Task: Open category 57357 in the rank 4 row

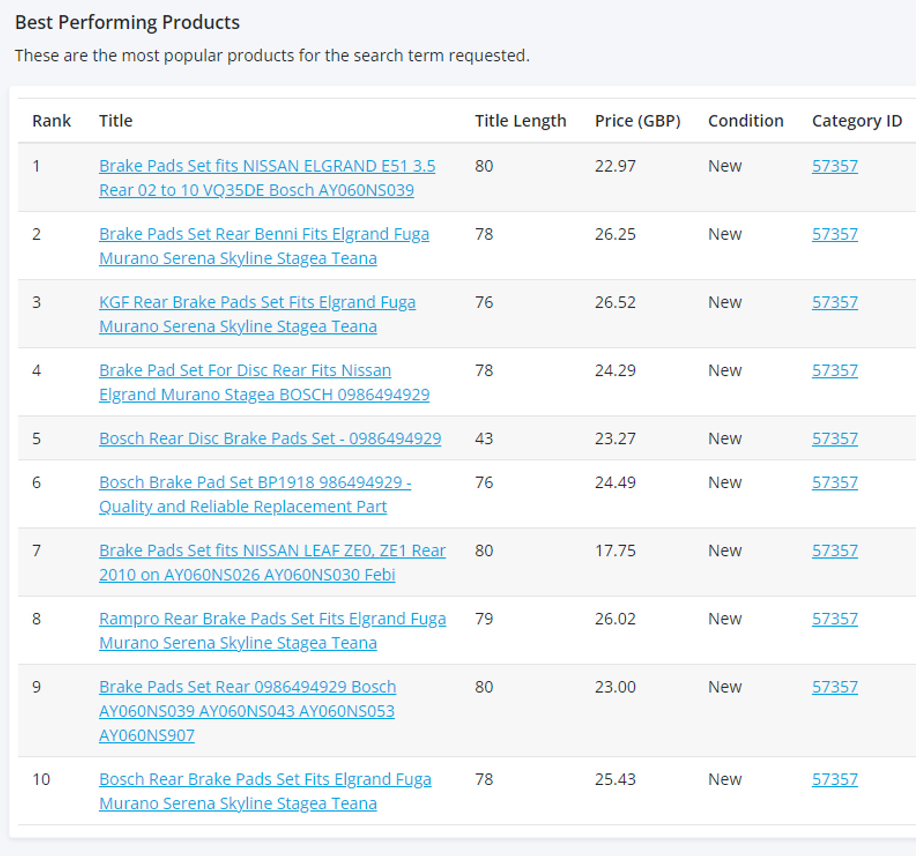Action: [x=834, y=370]
